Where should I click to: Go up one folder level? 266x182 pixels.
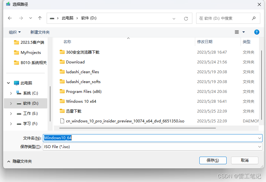(x=40, y=18)
